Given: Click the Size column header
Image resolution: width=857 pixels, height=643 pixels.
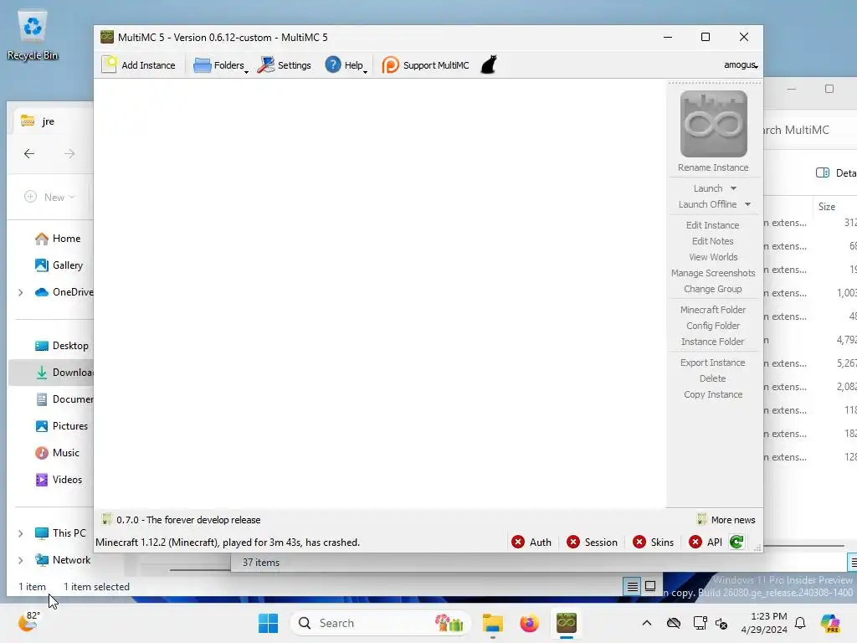Looking at the screenshot, I should [x=826, y=207].
